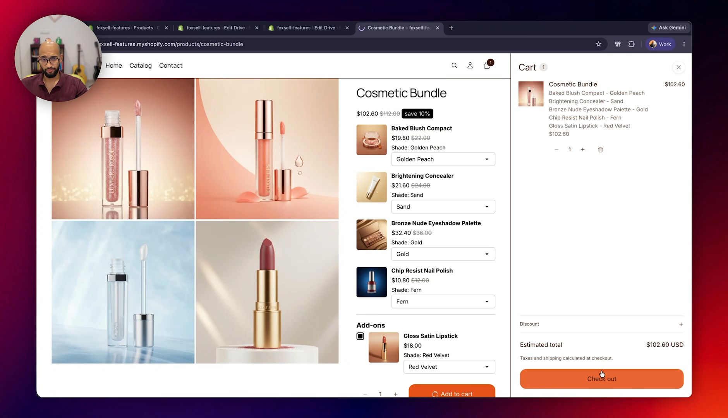This screenshot has width=728, height=418.
Task: Close the Cart drawer
Action: pyautogui.click(x=678, y=67)
